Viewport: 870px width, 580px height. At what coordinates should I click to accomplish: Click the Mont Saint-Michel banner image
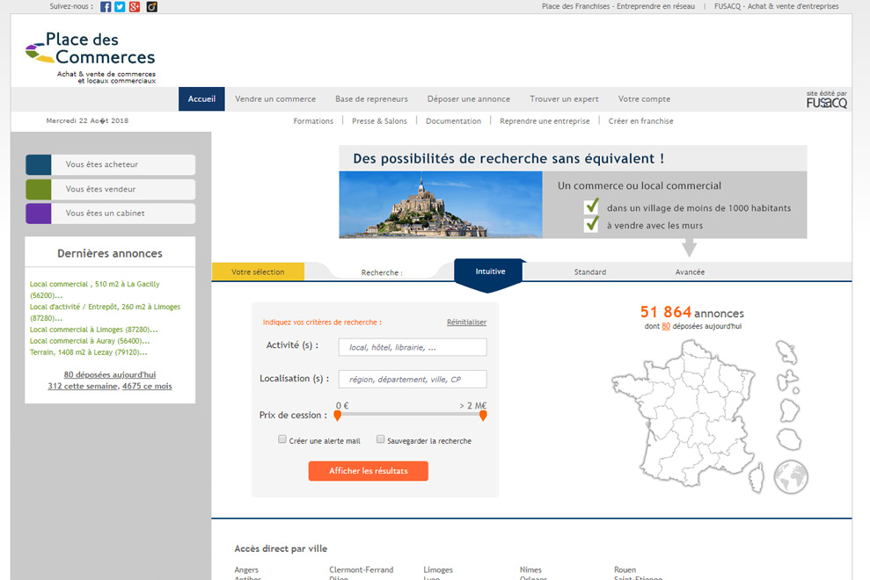tap(441, 205)
